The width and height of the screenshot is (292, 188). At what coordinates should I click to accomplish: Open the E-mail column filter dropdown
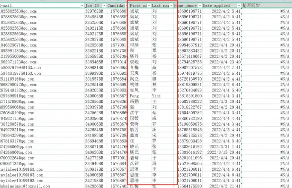click(x=82, y=6)
